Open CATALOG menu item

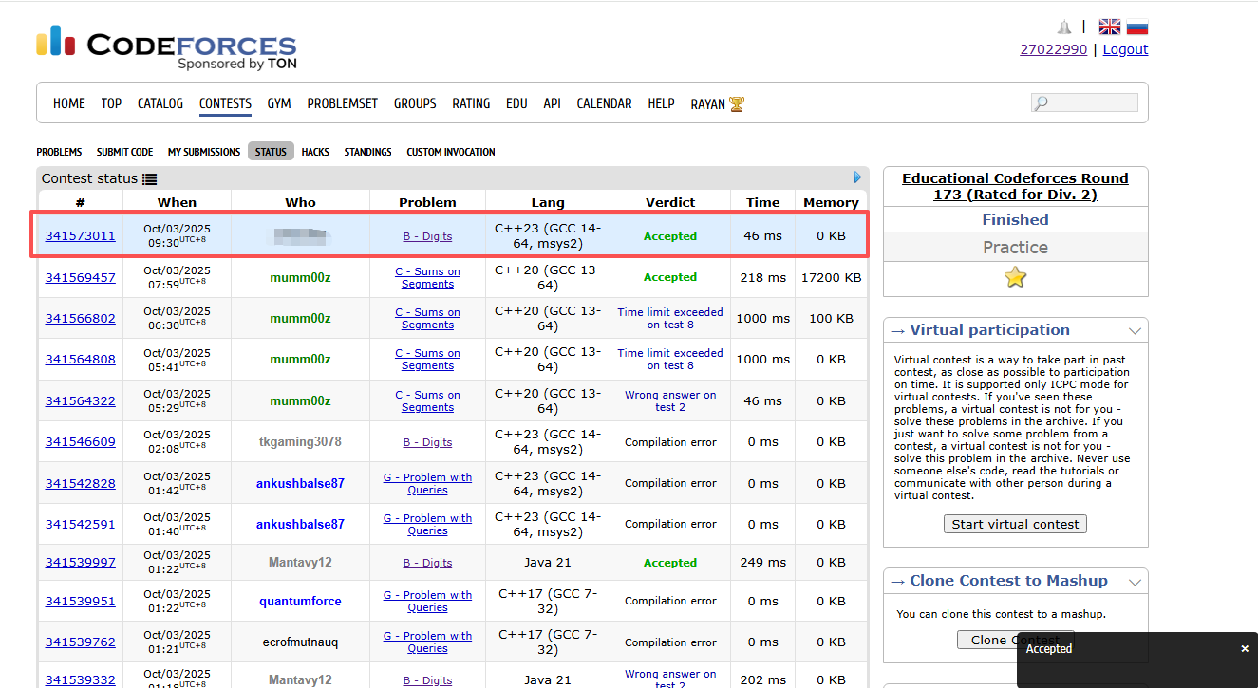[160, 103]
